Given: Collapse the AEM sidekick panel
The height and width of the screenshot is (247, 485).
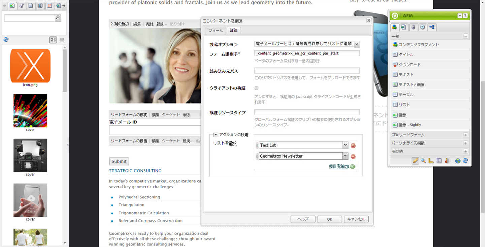Looking at the screenshot, I should coord(460,16).
